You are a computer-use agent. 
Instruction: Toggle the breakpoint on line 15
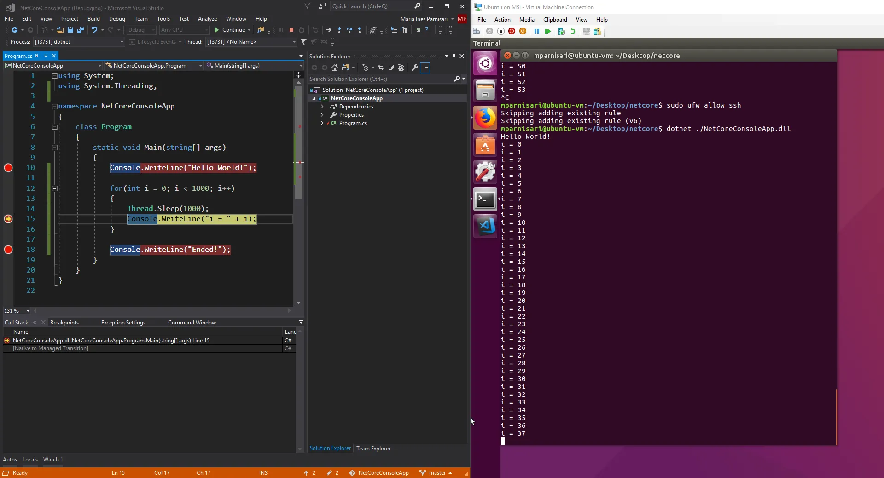[8, 219]
